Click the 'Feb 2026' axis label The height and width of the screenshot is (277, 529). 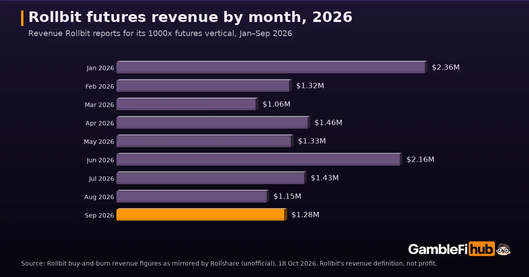coord(100,87)
